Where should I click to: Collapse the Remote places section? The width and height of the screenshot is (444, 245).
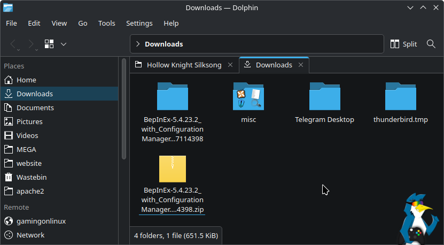click(x=17, y=207)
